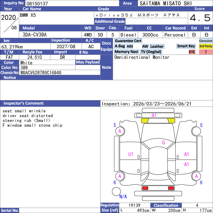Viewport: 213px width, 213px height.
Task: Click the pink question mark badge
Action: pos(206,52)
